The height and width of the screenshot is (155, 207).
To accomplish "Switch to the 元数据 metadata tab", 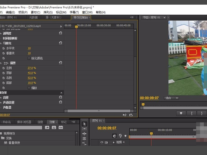I will (33, 17).
